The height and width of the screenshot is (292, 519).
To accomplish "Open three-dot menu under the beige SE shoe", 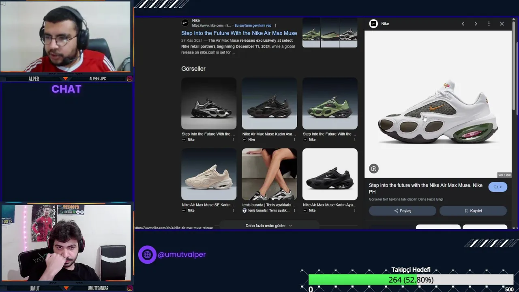I will click(x=234, y=210).
